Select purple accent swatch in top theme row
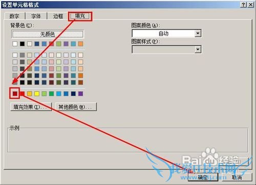Image resolution: width=256 pixels, height=185 pixels. (66, 44)
